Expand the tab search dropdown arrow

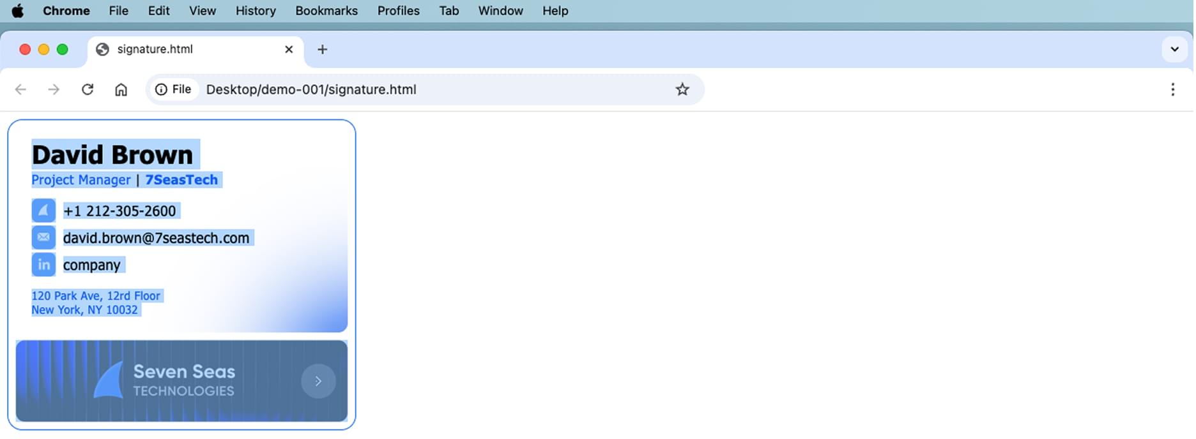coord(1174,49)
